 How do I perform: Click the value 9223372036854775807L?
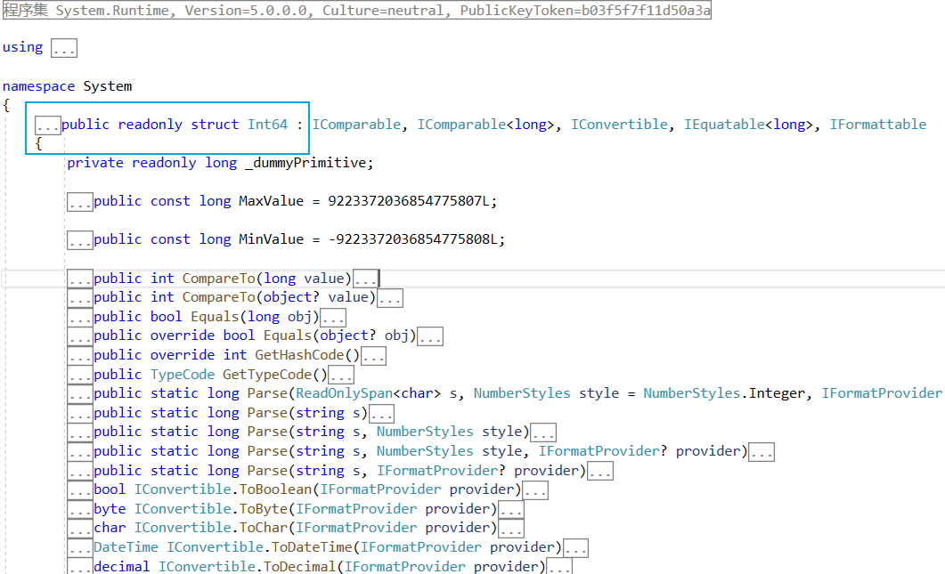tap(409, 201)
